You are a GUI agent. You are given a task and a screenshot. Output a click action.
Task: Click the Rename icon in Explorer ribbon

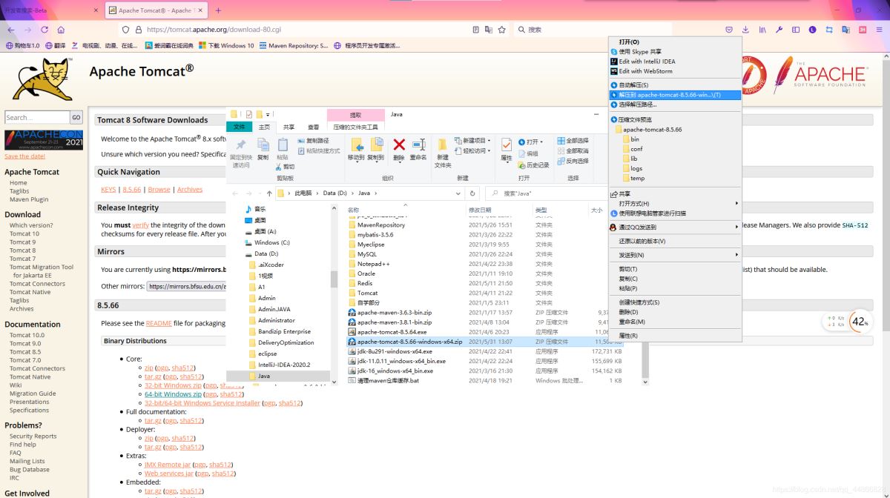pyautogui.click(x=419, y=145)
